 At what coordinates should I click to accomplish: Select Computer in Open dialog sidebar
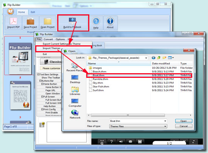(x=75, y=103)
